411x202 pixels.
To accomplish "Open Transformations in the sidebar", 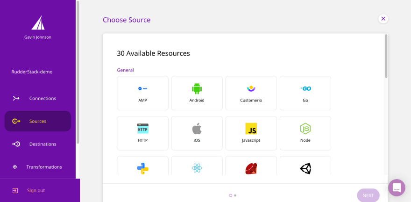I will click(x=43, y=167).
